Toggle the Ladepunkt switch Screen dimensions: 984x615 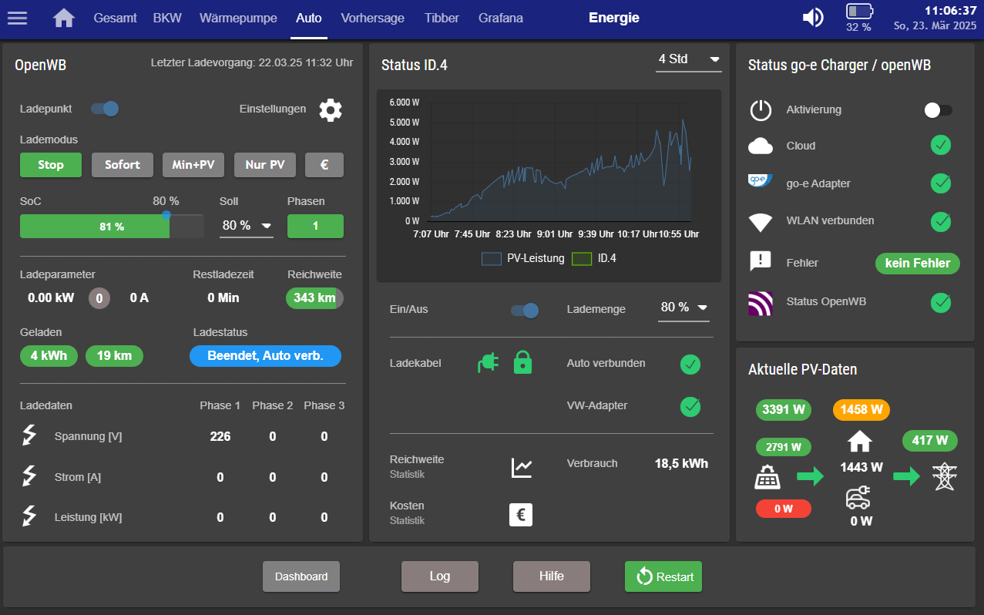105,109
